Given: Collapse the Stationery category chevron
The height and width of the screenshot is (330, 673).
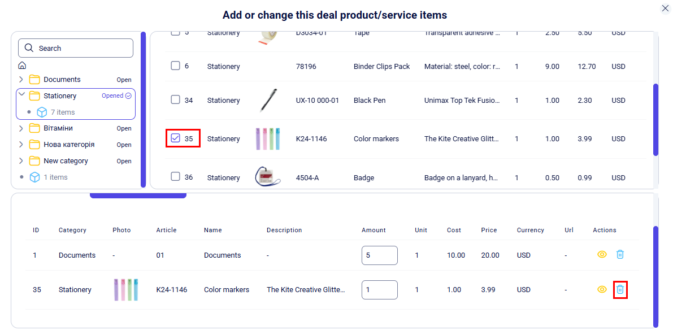Looking at the screenshot, I should (21, 95).
